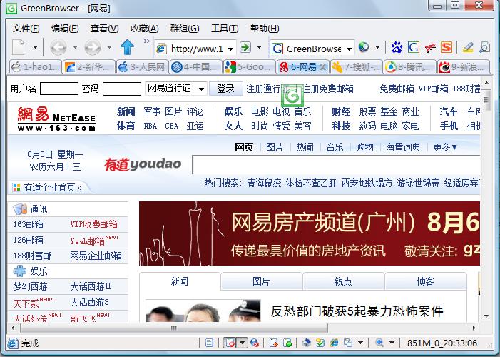Switch to the 5-Goo... browser tab
The width and height of the screenshot is (500, 357).
pyautogui.click(x=250, y=66)
